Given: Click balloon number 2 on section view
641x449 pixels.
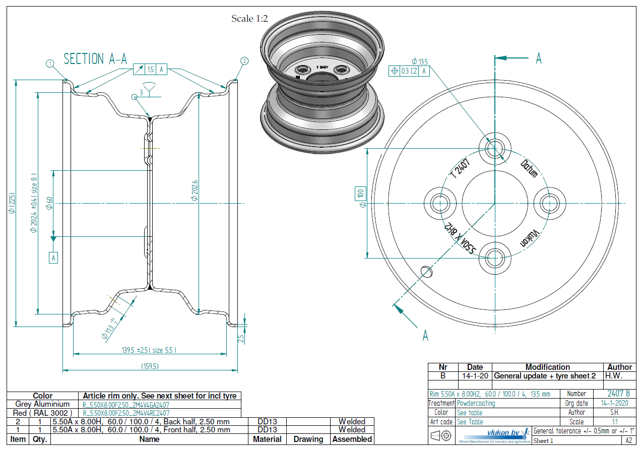Looking at the screenshot, I should click(x=244, y=61).
